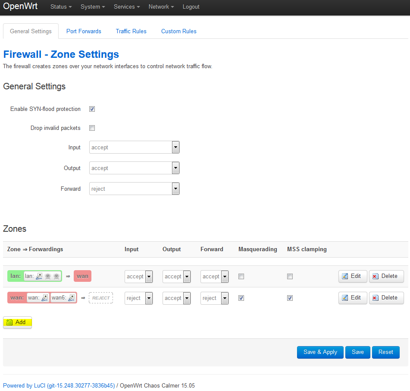Open the general Input policy dropdown
Image resolution: width=410 pixels, height=391 pixels.
coord(134,147)
